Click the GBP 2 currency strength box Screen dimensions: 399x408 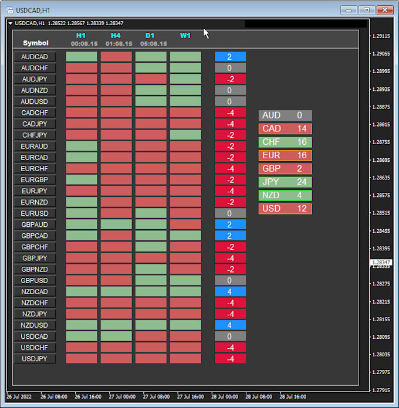coord(285,169)
